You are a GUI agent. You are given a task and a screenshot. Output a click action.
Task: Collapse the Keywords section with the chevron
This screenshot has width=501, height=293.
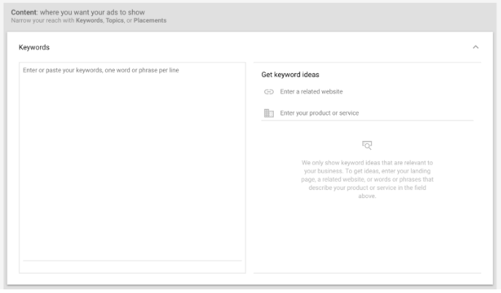point(475,47)
